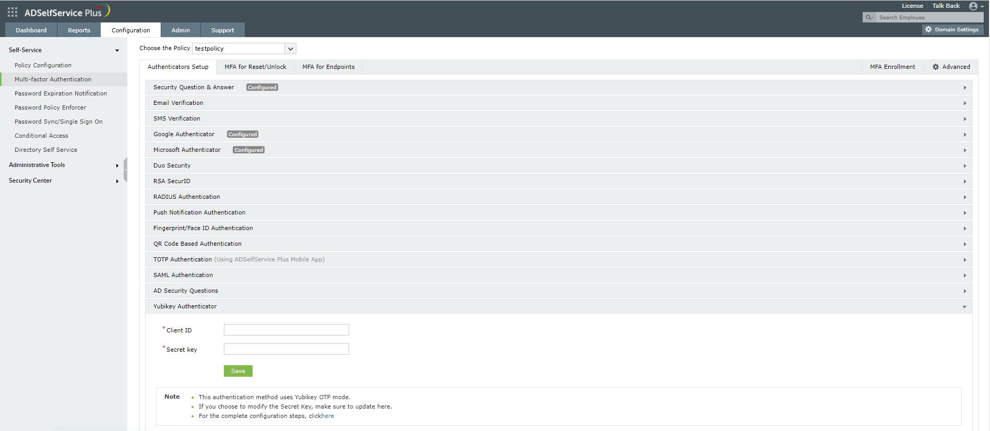The image size is (990, 431).
Task: Click the Google Authenticator Configured badge
Action: tap(243, 135)
